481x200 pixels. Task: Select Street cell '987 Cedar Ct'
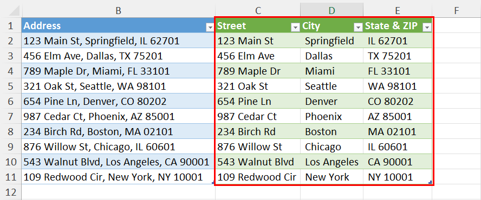tap(258, 116)
